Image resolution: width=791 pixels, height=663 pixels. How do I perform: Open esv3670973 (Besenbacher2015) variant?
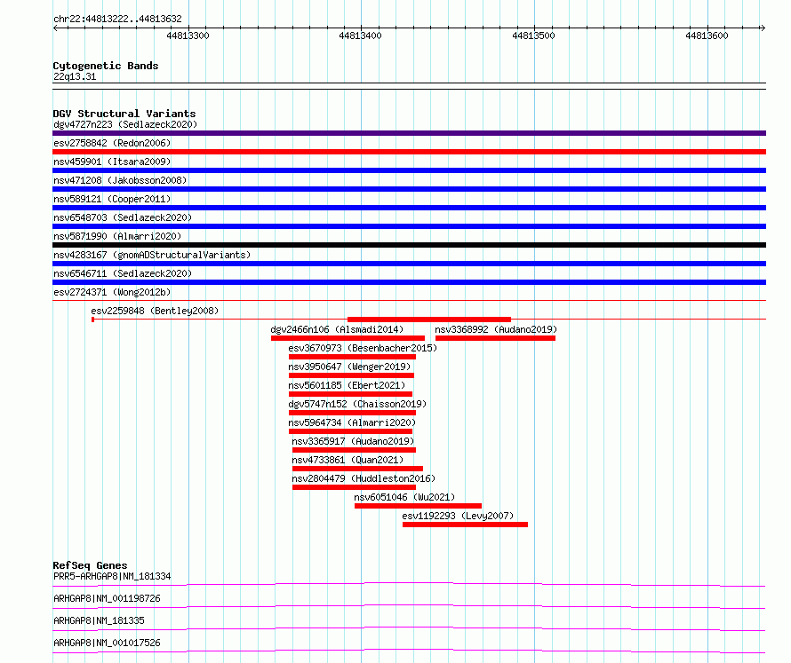(x=363, y=348)
